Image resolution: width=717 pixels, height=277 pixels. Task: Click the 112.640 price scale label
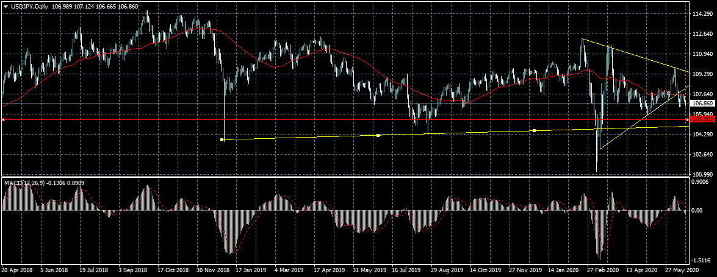tap(704, 34)
